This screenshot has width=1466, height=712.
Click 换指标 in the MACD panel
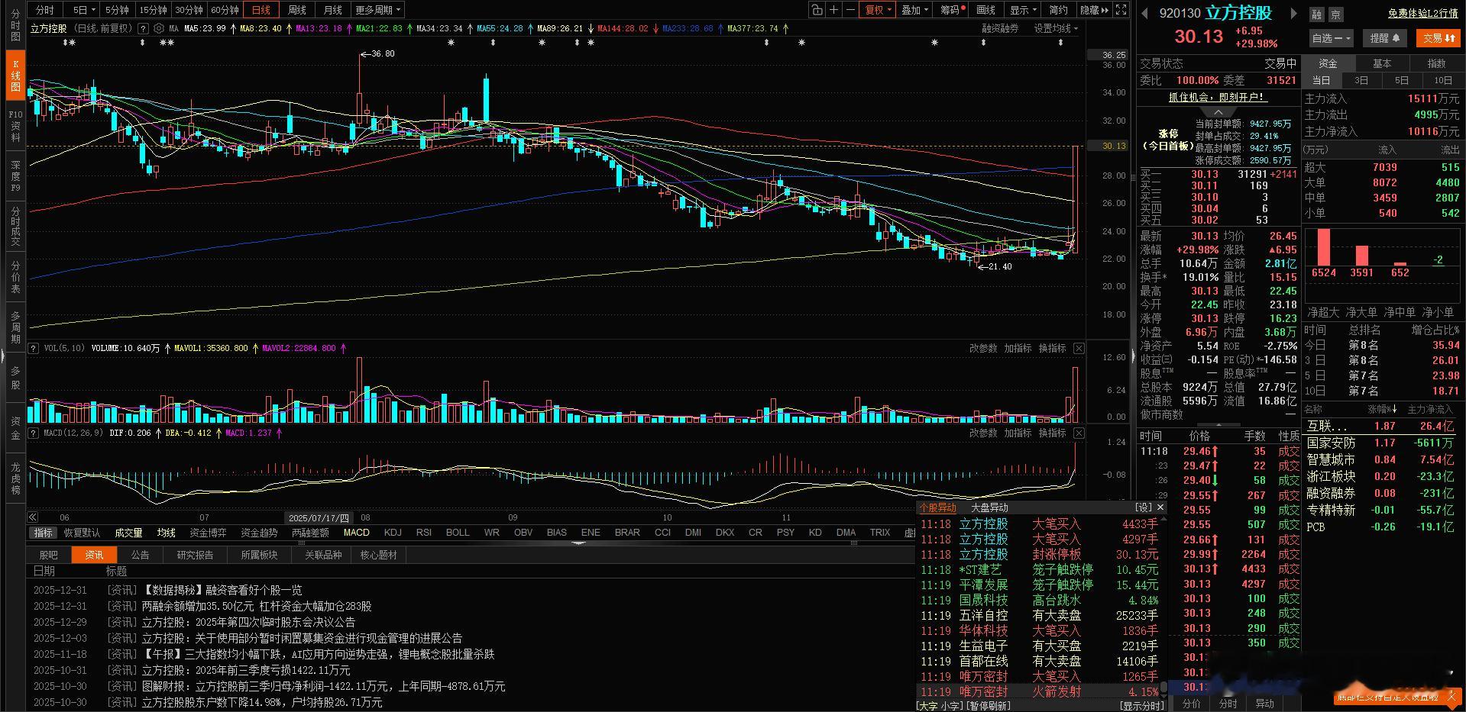[1052, 433]
